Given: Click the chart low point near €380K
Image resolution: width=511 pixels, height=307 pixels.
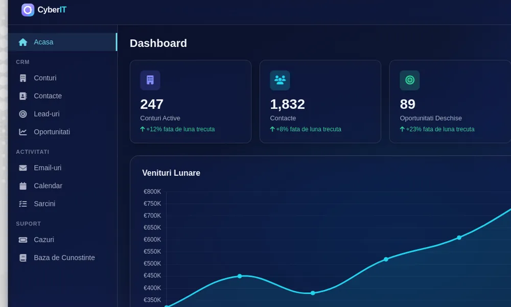Looking at the screenshot, I should coord(313,293).
